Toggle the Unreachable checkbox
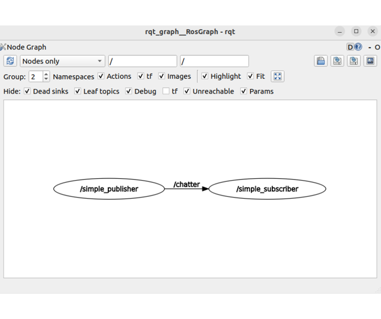The height and width of the screenshot is (319, 381). tap(187, 91)
